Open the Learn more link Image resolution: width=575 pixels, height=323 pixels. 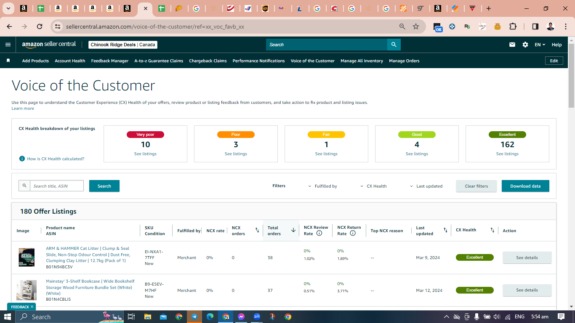pyautogui.click(x=23, y=109)
